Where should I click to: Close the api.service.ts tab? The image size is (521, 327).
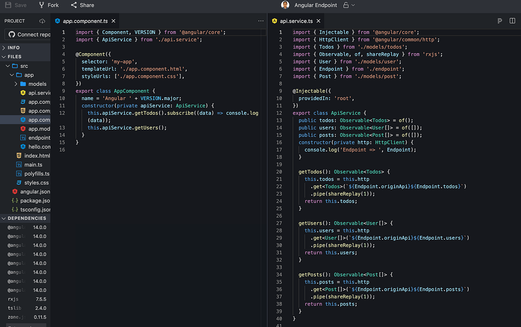pyautogui.click(x=318, y=21)
